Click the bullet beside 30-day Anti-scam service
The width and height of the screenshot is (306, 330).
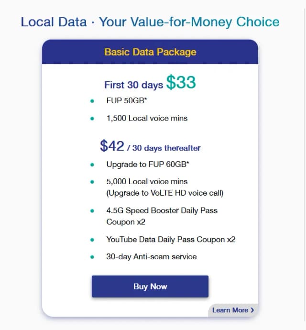[x=92, y=257]
